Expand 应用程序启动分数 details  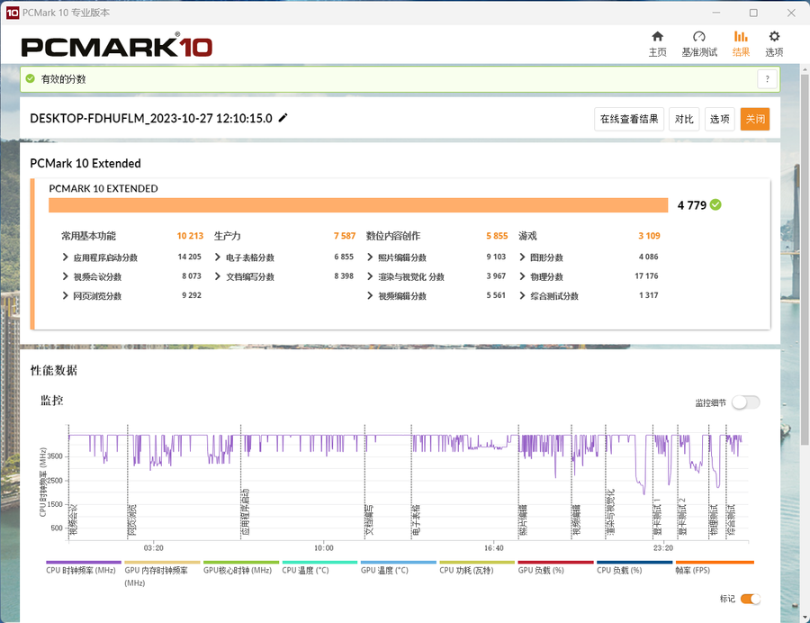click(x=65, y=257)
